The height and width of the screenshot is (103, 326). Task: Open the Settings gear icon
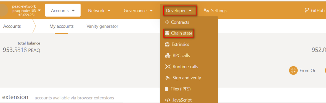pos(206,10)
